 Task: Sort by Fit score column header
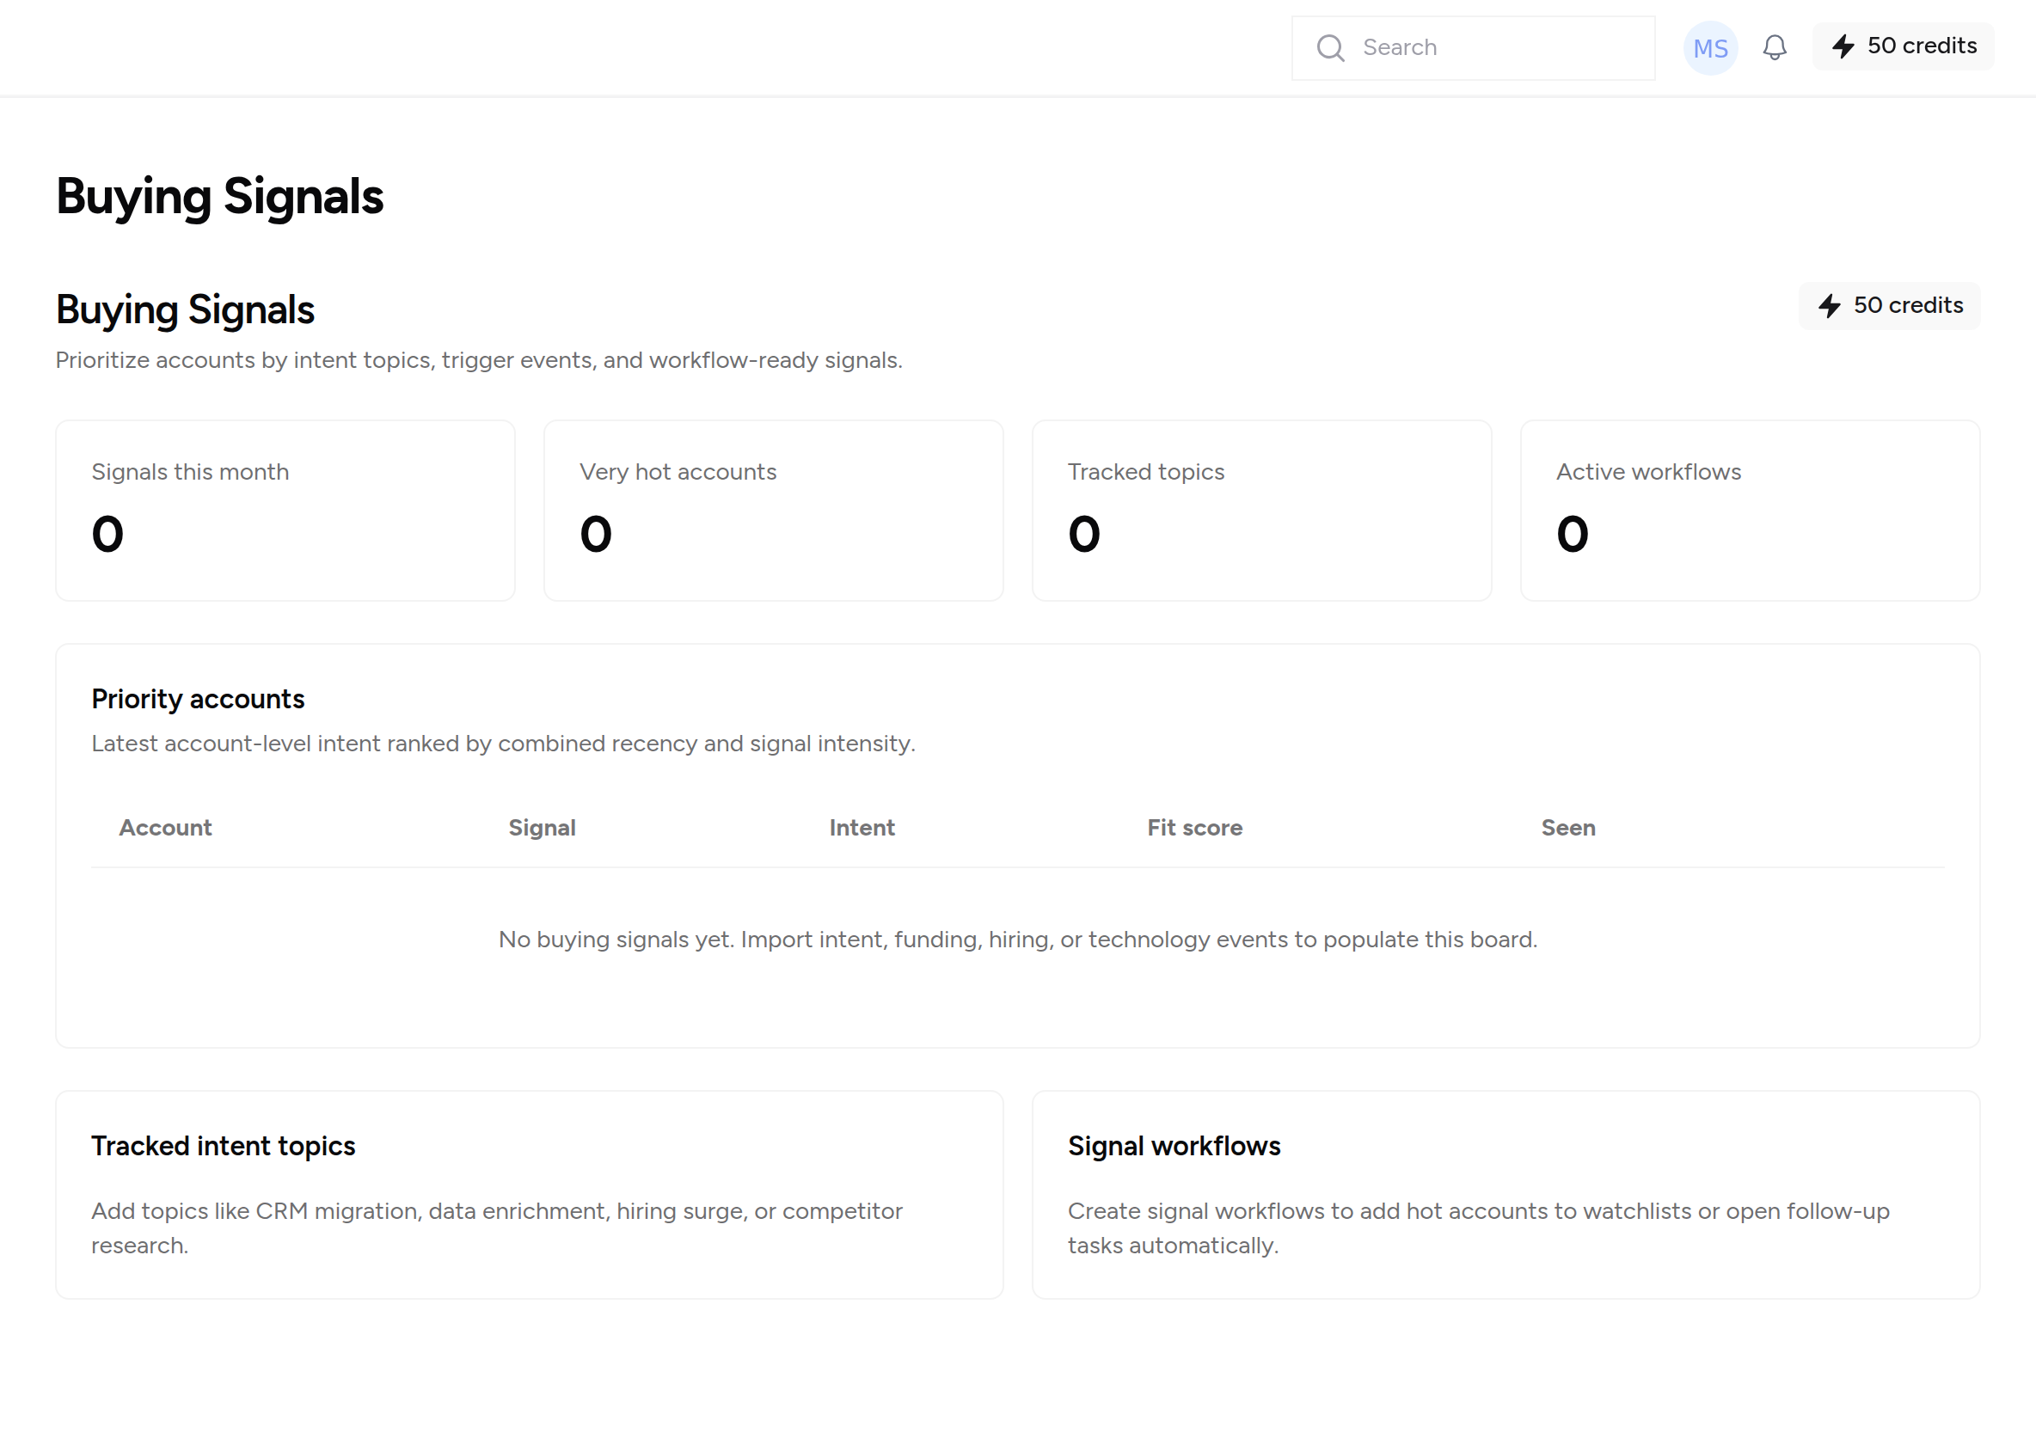[1194, 827]
